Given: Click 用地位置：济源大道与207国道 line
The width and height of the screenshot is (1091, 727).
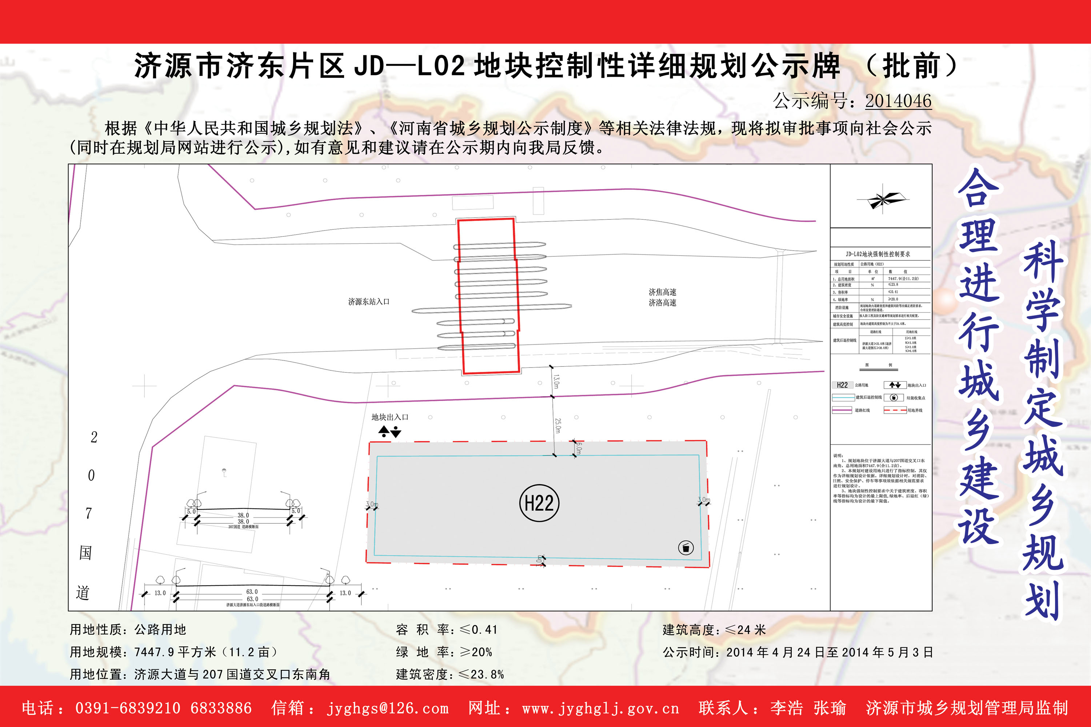Looking at the screenshot, I should pyautogui.click(x=200, y=674).
